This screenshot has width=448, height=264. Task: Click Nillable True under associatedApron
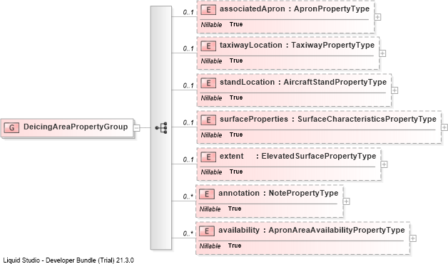[222, 24]
